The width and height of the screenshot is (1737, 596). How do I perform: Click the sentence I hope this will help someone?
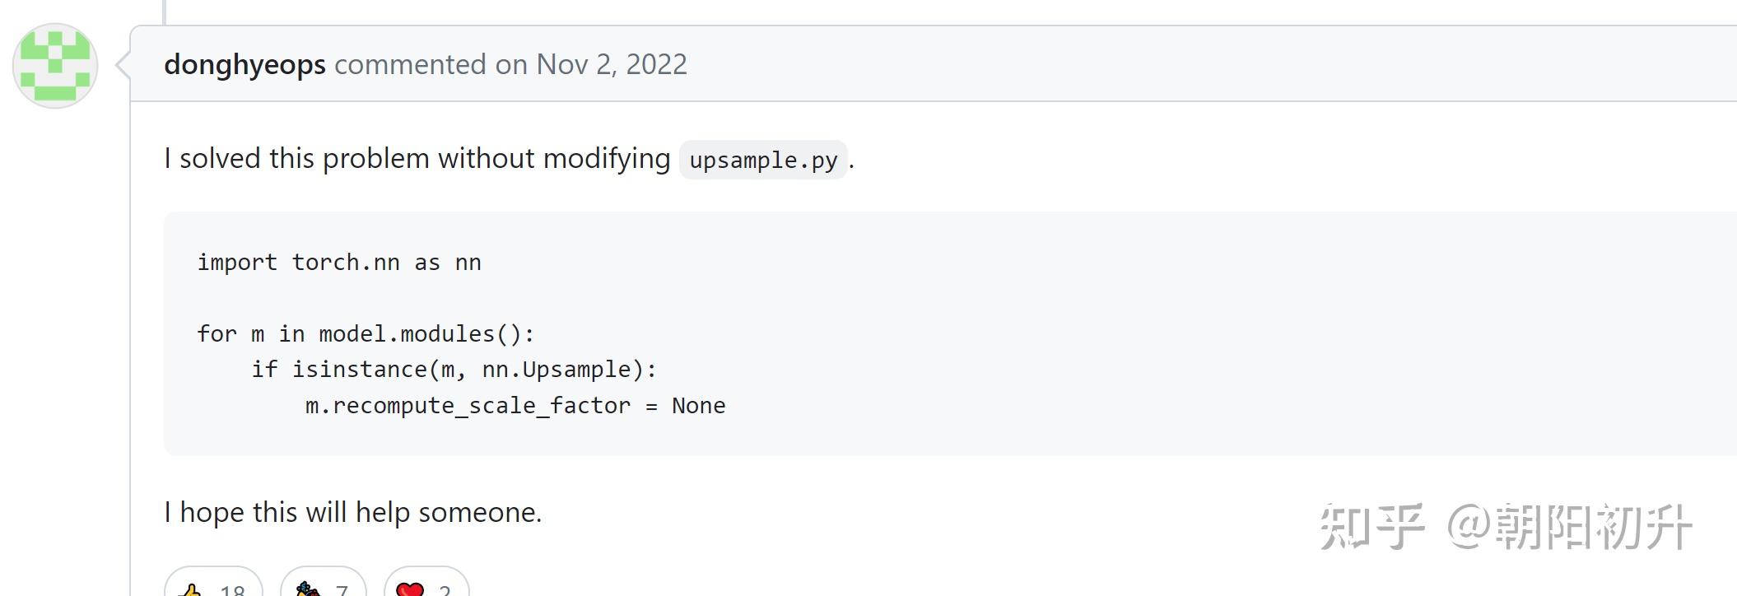coord(353,512)
